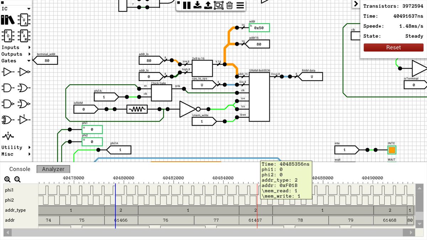The height and width of the screenshot is (240, 427).
Task: Toggle the inte input pin
Action: tap(346, 150)
